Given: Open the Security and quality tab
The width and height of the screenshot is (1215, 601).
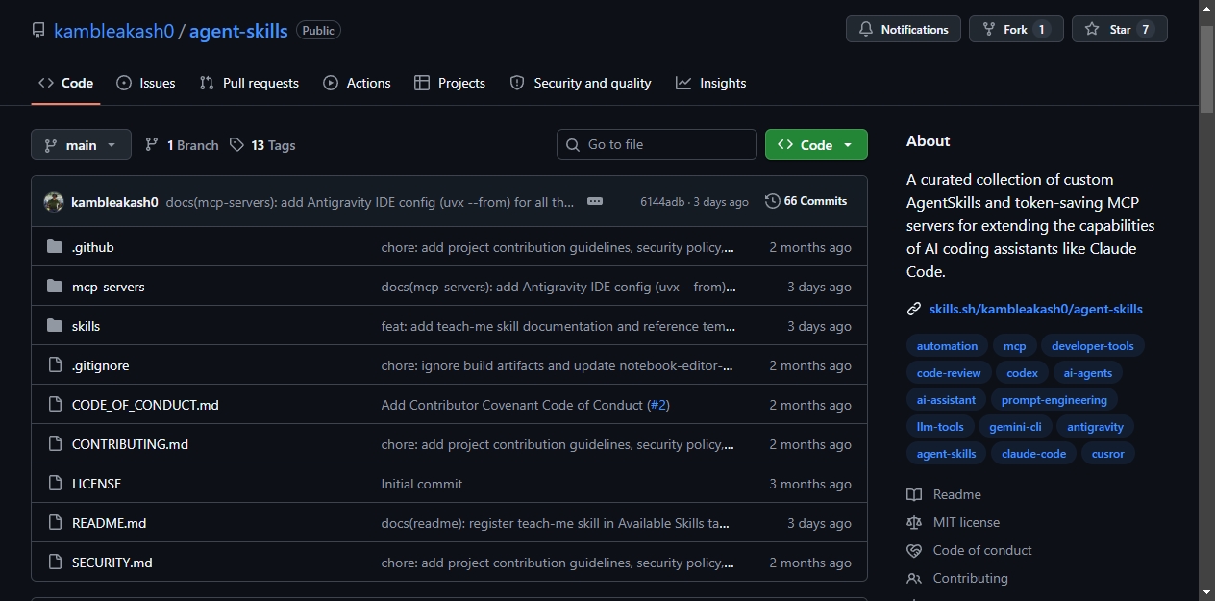Looking at the screenshot, I should click(x=580, y=83).
